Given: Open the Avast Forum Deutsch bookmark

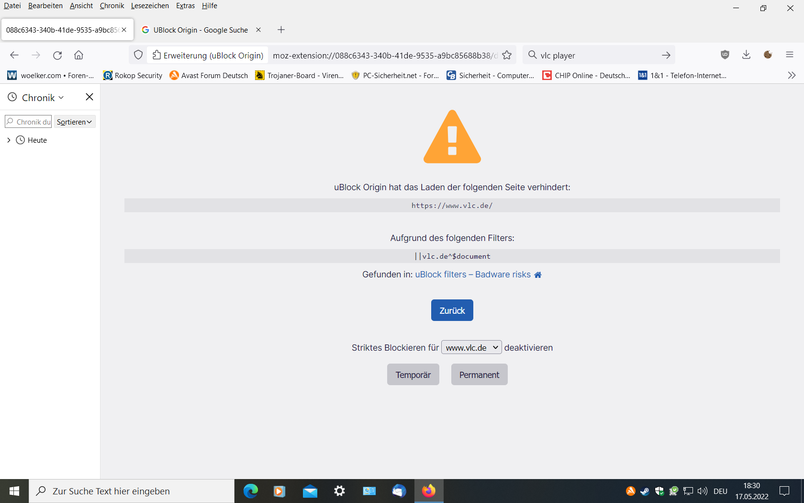Looking at the screenshot, I should (209, 75).
